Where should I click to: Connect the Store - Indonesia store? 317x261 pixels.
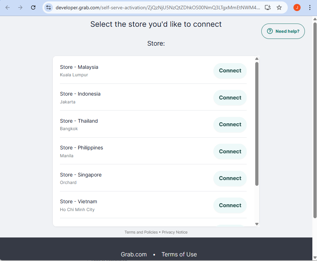(230, 98)
